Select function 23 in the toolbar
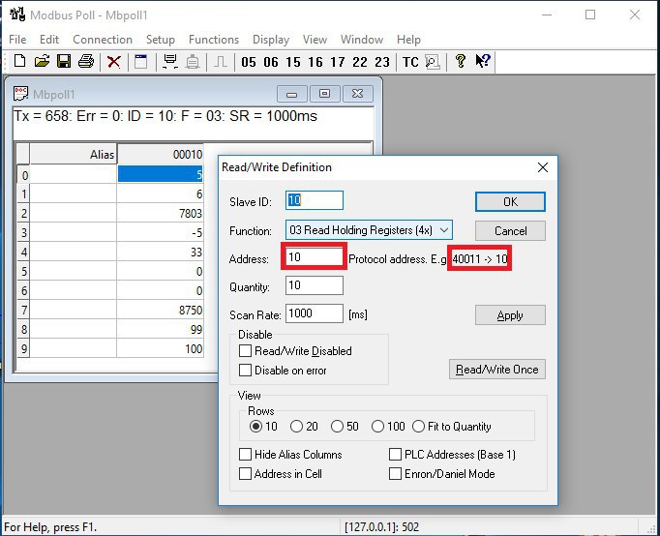 point(382,62)
